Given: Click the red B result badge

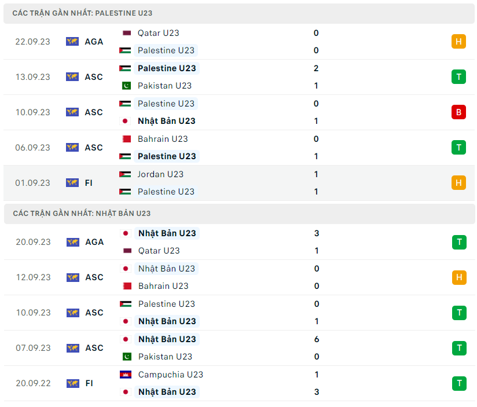Looking at the screenshot, I should click(458, 112).
